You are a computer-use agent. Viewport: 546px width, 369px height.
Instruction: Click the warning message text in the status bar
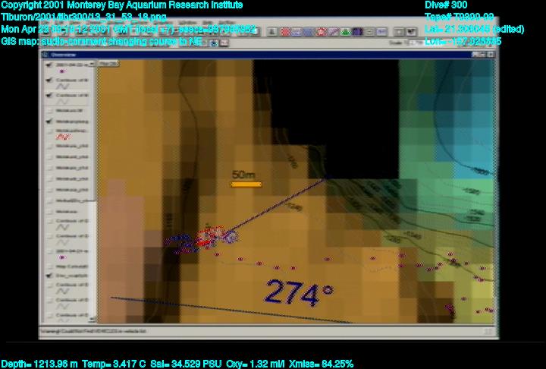pos(93,331)
